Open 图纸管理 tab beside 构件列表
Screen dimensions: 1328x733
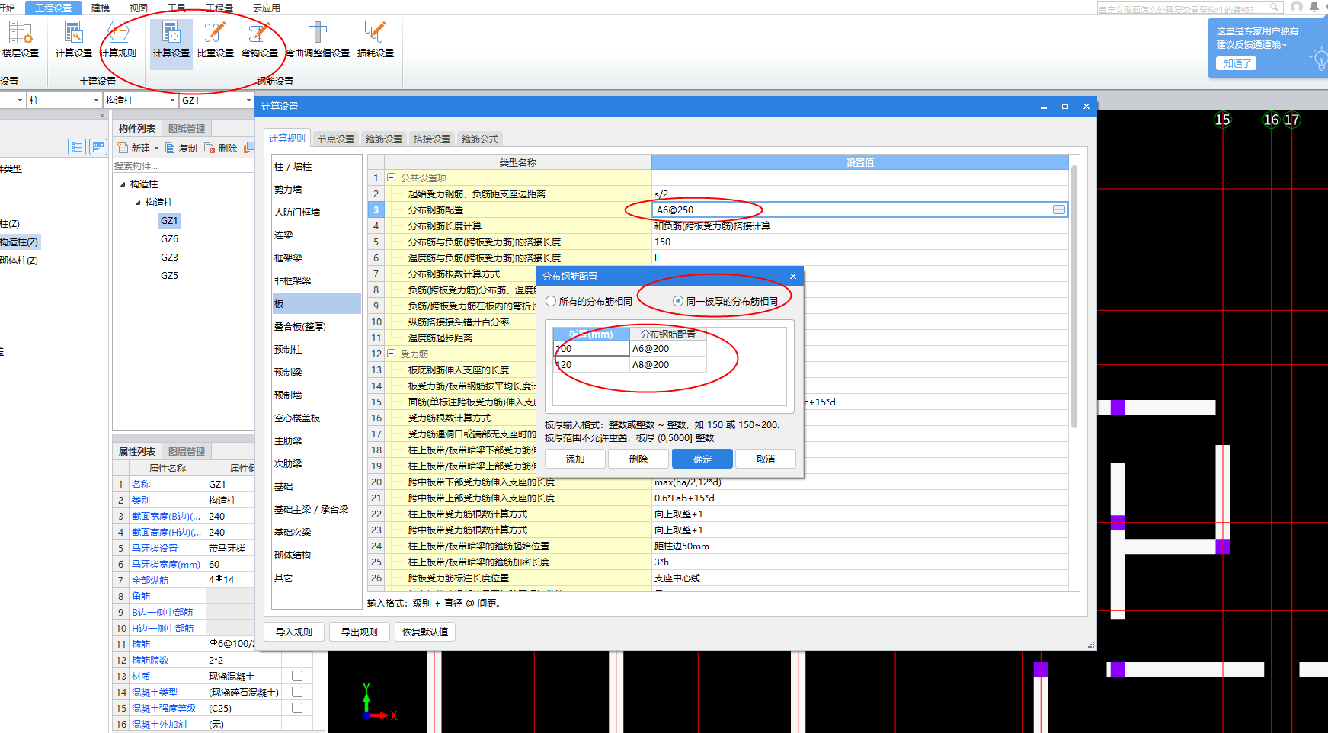point(187,129)
